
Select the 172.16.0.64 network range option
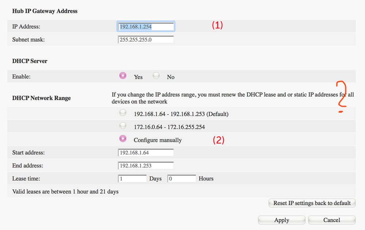coord(123,126)
